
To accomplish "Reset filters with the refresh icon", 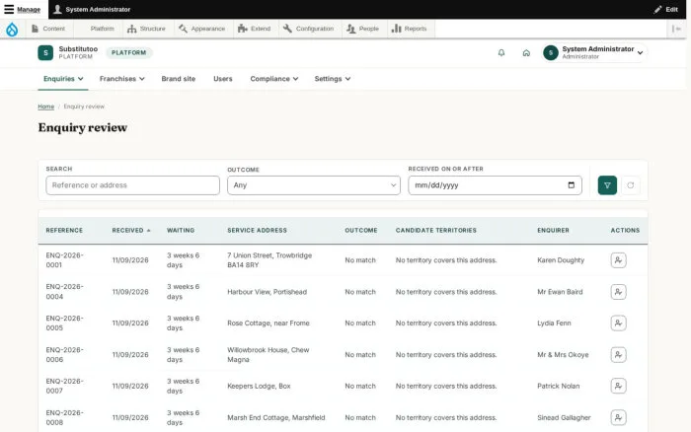I will [631, 185].
